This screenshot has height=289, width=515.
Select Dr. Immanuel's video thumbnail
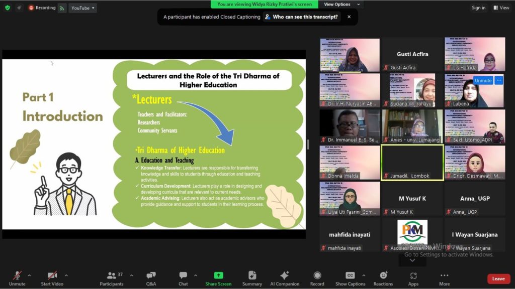pos(350,126)
